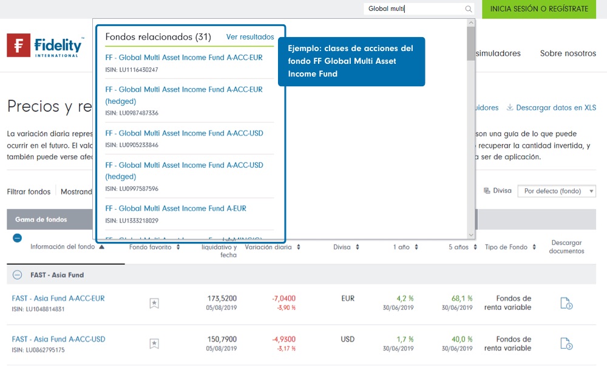Mark FAST Asia Fund A-ACC-EUR as favorite
Viewport: 607px width, 367px height.
[x=154, y=303]
